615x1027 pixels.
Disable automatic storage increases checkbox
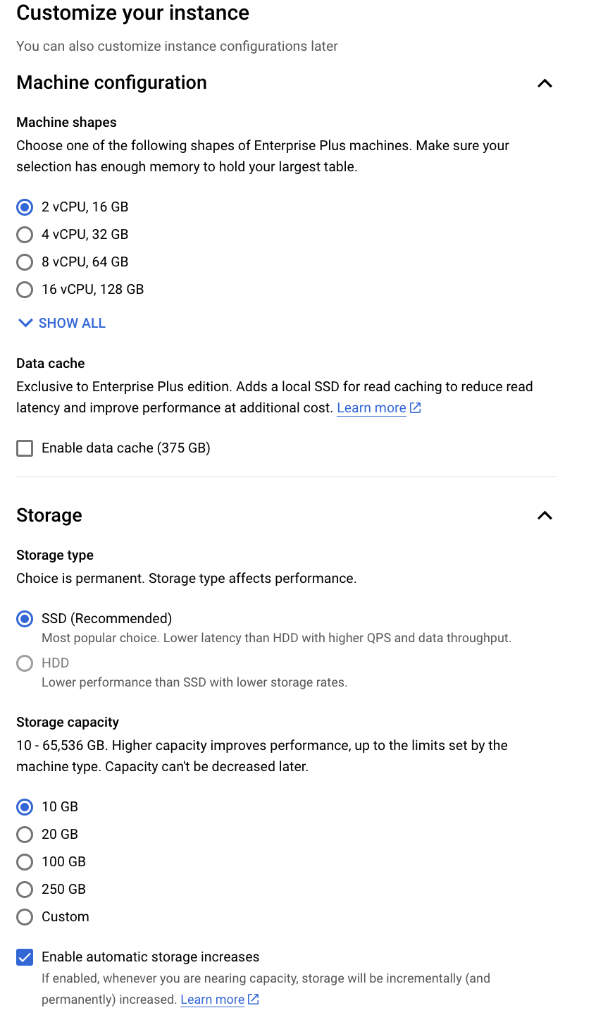[x=25, y=957]
